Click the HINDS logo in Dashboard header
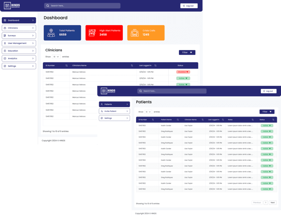This screenshot has height=217, width=281. [x=12, y=6]
